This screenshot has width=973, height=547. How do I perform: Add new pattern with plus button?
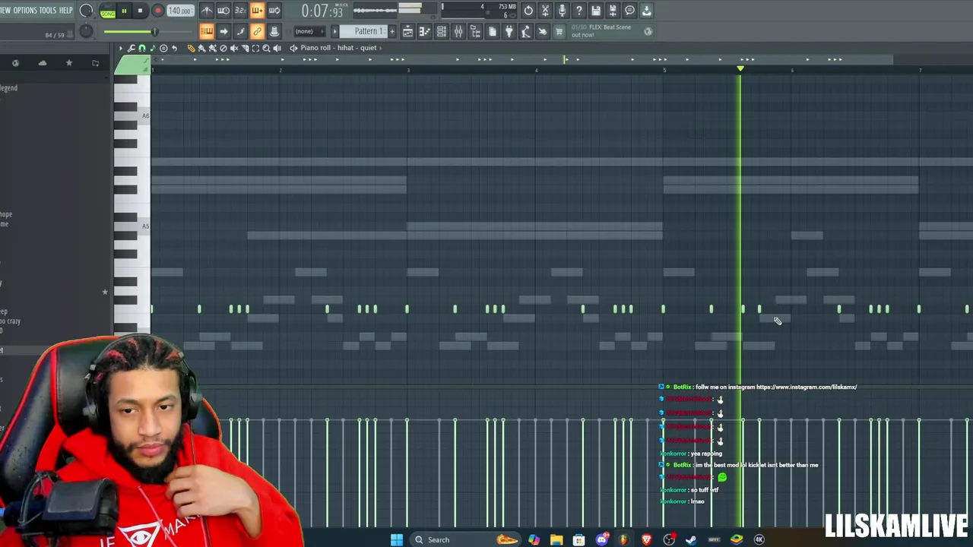[392, 31]
